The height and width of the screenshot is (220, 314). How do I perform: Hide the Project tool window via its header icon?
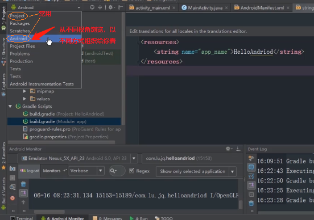click(x=121, y=7)
